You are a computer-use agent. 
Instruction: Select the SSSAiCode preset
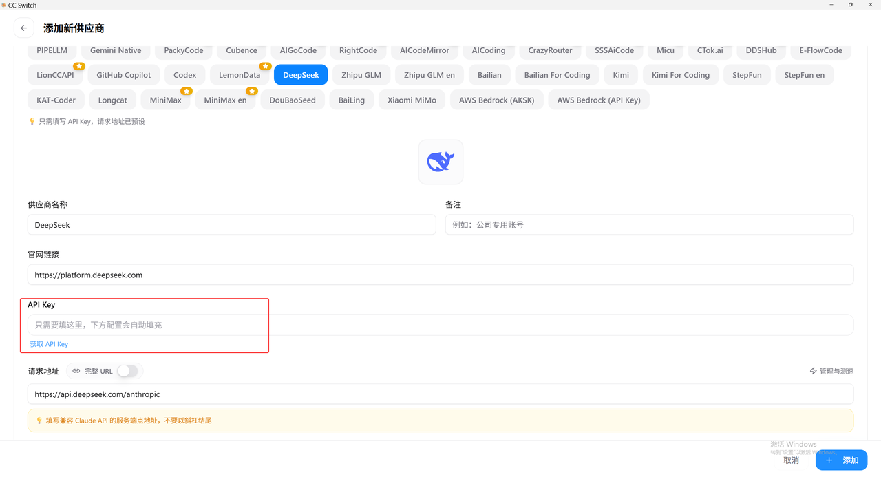pyautogui.click(x=615, y=50)
